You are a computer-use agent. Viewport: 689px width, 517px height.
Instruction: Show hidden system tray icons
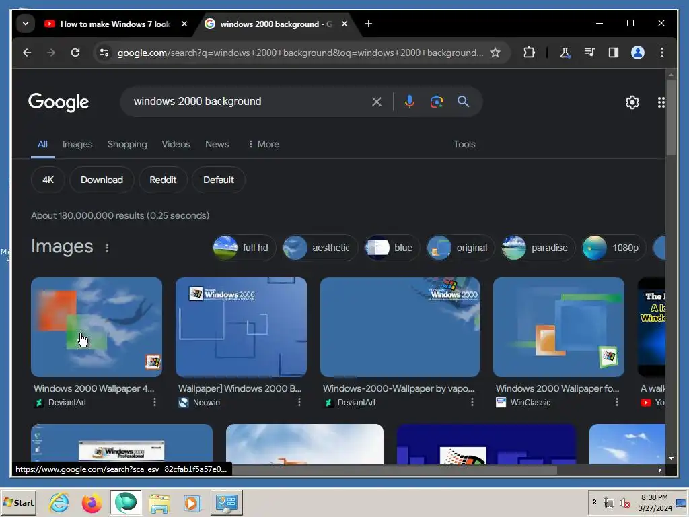tap(594, 502)
